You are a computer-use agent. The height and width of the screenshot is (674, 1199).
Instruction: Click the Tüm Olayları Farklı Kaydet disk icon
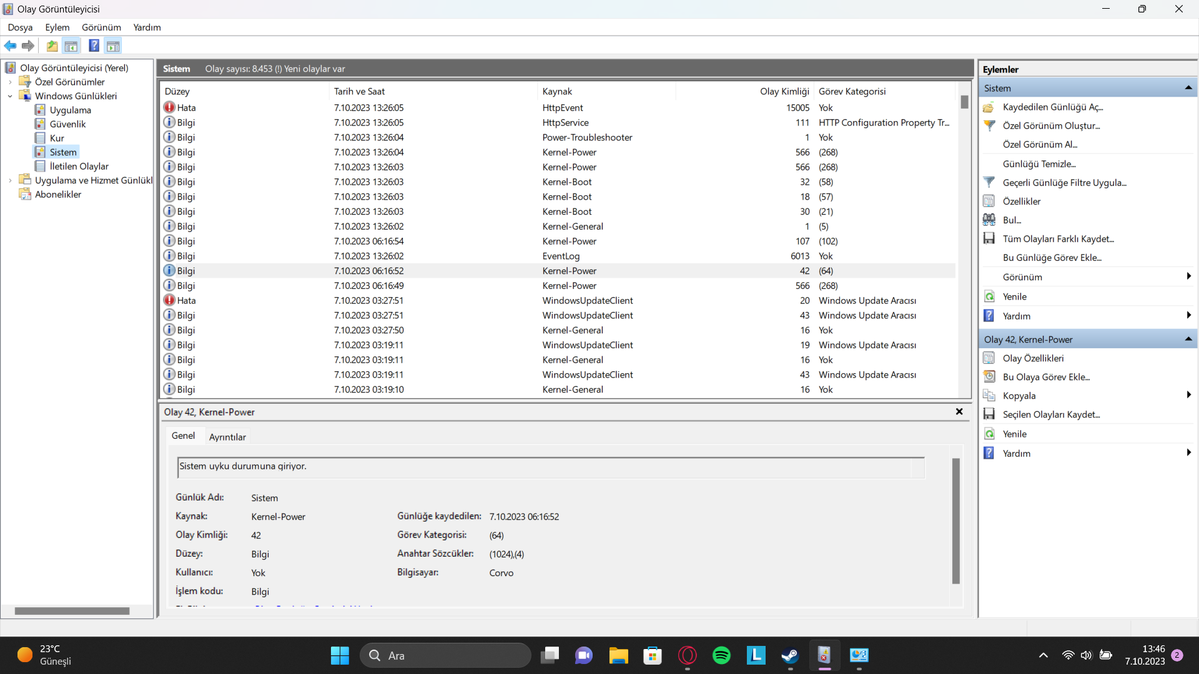coord(989,238)
